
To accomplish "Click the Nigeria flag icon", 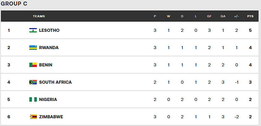I will [x=33, y=99].
